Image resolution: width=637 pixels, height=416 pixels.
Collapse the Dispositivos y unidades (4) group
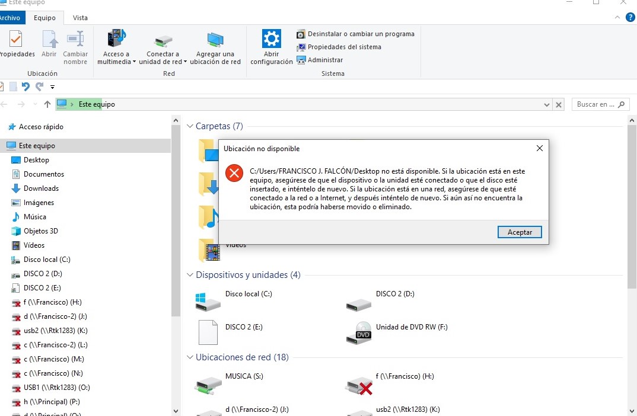(190, 275)
